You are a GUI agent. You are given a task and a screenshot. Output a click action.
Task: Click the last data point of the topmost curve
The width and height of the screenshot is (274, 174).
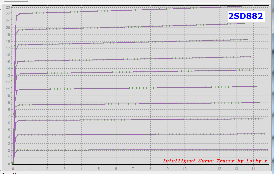click(x=241, y=6)
